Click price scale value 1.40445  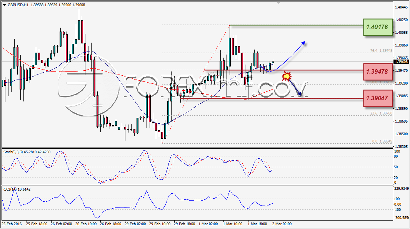tap(402, 7)
